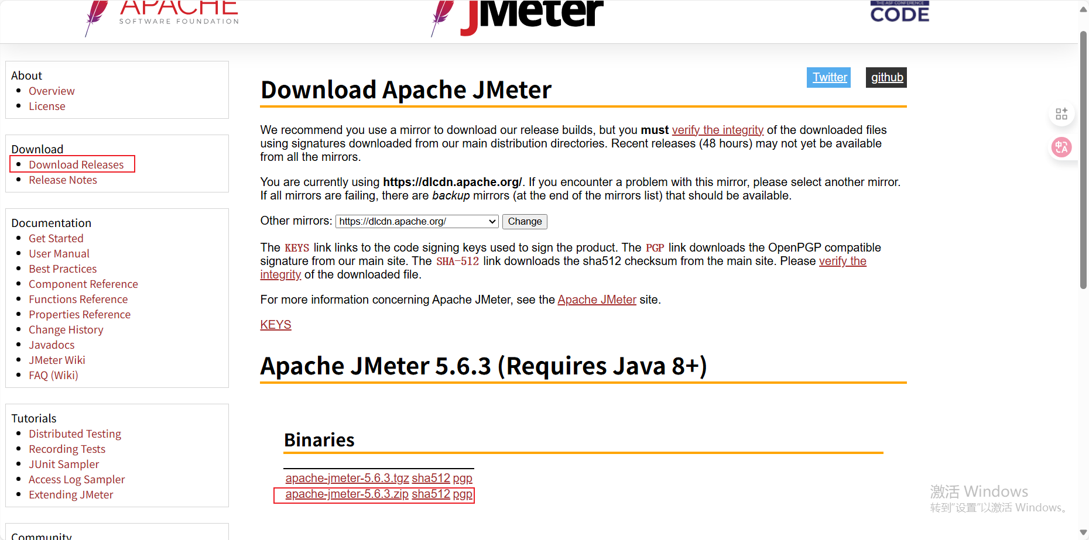The image size is (1089, 540).
Task: Visit the JMeter Wiki
Action: coord(57,360)
